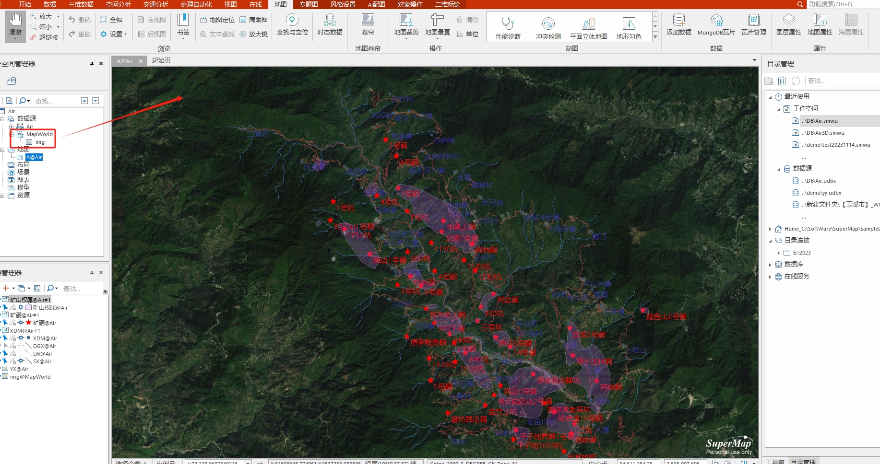Open 图层属性 layer properties
880x464 pixels.
[x=788, y=25]
